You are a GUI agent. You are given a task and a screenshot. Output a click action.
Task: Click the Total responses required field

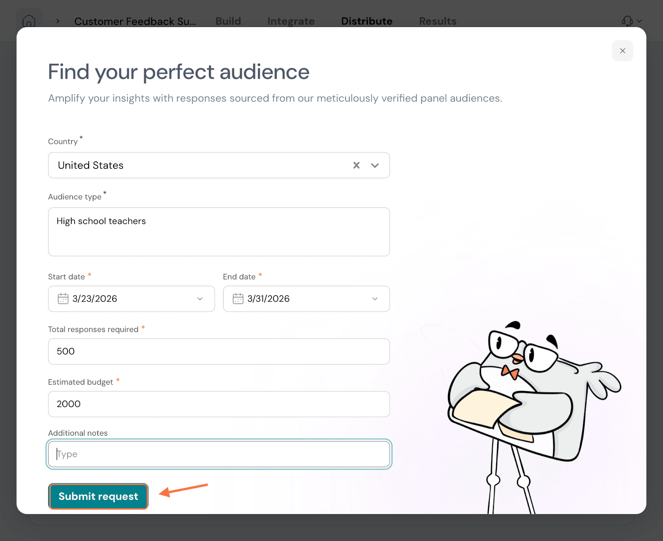[x=219, y=352]
